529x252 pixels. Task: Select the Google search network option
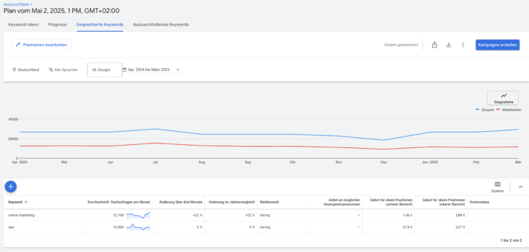(x=105, y=70)
